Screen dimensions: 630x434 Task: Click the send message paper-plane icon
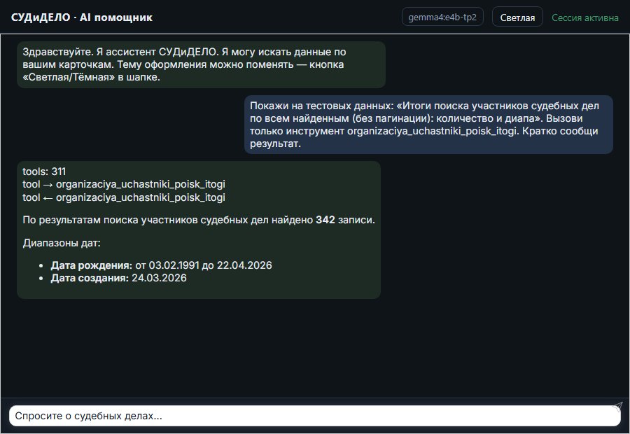(x=618, y=407)
